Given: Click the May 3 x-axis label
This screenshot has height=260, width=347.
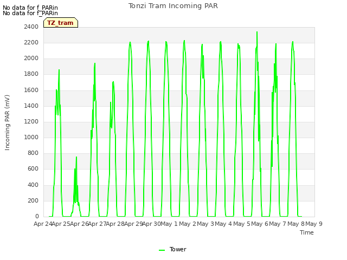Looking at the screenshot, I should tap(205, 224).
